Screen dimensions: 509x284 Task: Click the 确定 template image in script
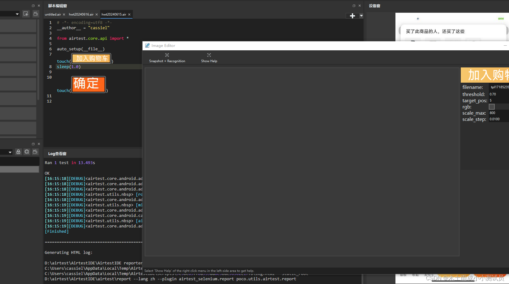point(89,84)
